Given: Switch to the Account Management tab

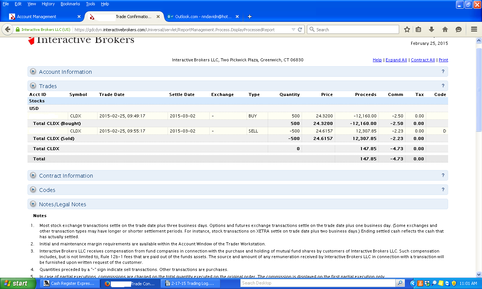Looking at the screenshot, I should pos(41,17).
